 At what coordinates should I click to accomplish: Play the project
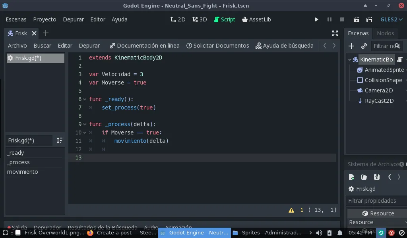[x=316, y=19]
